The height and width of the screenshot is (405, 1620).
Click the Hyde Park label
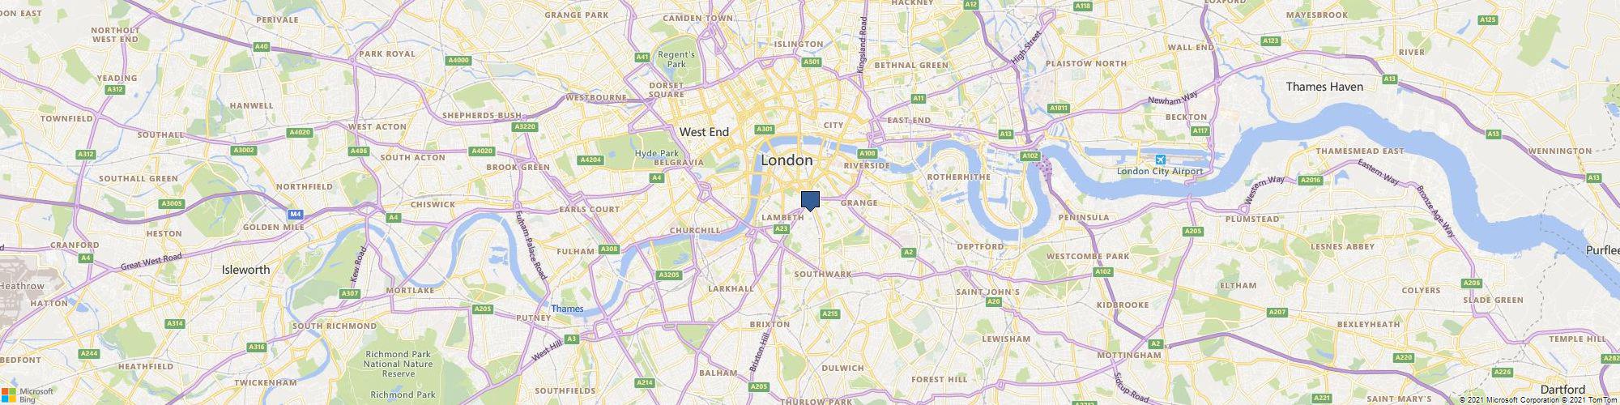(x=657, y=153)
